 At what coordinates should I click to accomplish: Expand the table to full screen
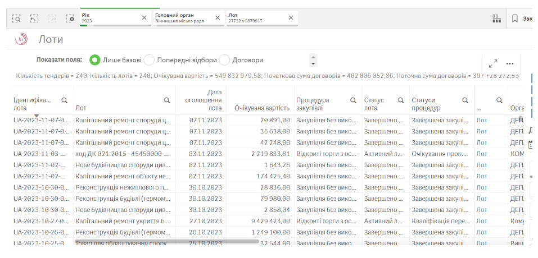coord(493,63)
